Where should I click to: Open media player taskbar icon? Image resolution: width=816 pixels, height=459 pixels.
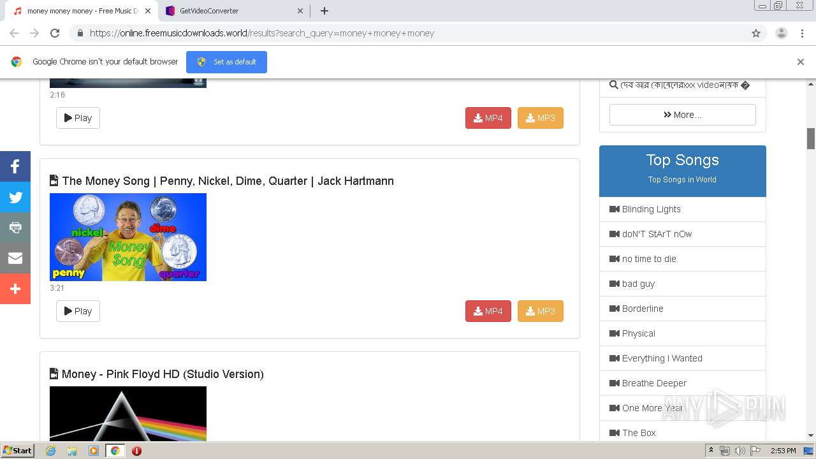click(94, 451)
